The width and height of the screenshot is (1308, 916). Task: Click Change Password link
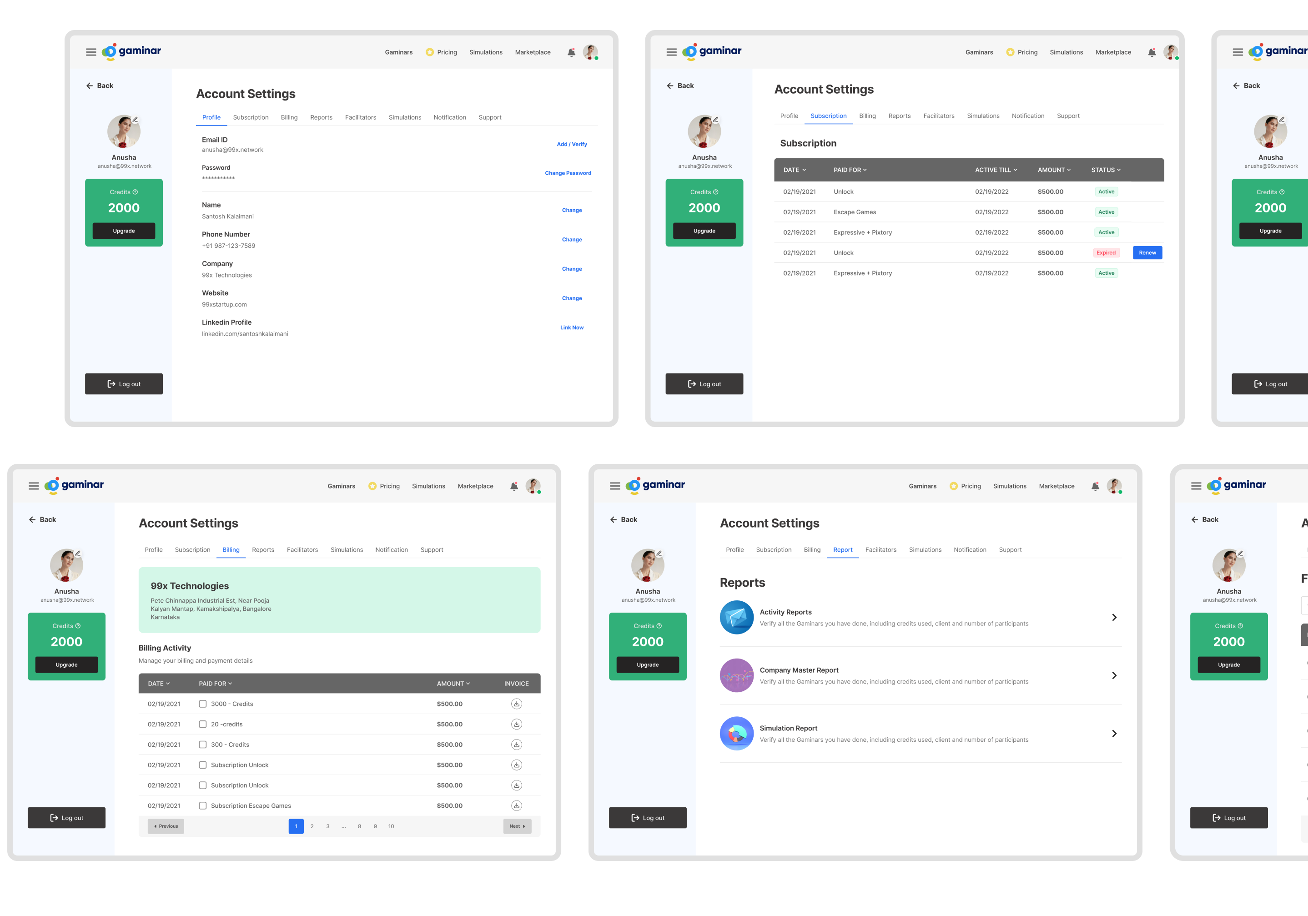click(568, 173)
